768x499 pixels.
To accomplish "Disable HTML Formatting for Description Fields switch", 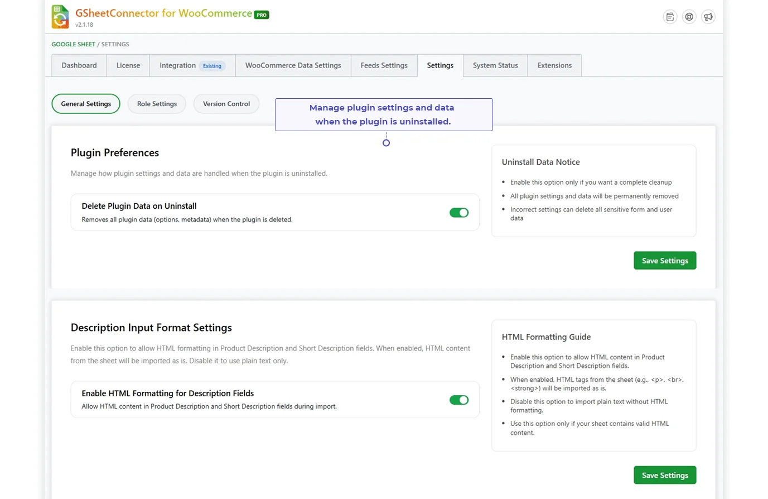I will (x=459, y=400).
